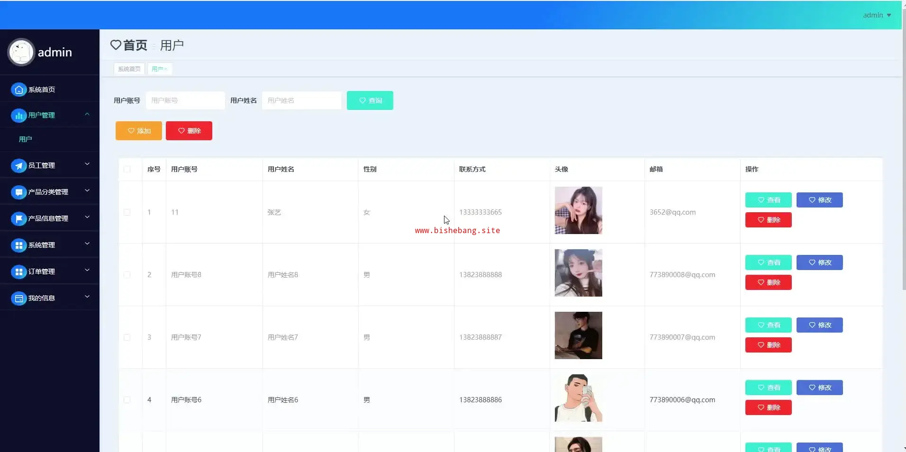The width and height of the screenshot is (906, 452).
Task: Click the email 773890006@qq.com
Action: click(x=682, y=400)
